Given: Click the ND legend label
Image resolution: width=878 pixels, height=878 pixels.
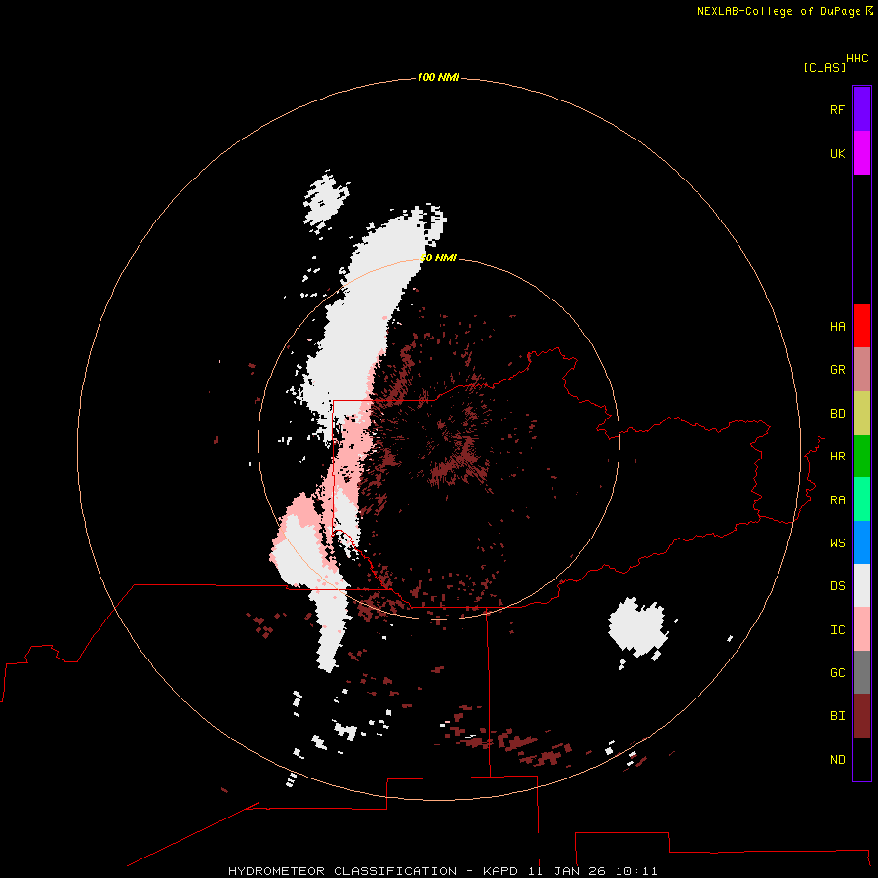Looking at the screenshot, I should point(837,760).
